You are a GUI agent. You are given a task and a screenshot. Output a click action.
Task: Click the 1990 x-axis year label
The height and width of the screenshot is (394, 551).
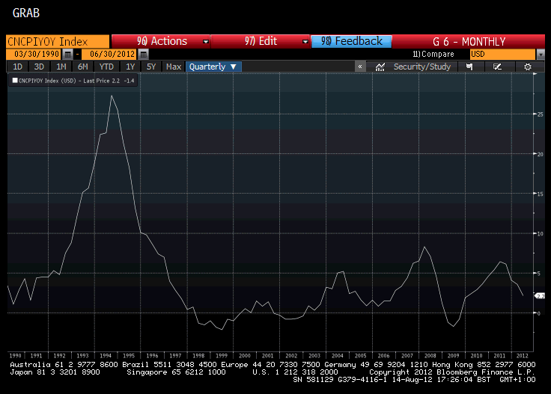[15, 355]
